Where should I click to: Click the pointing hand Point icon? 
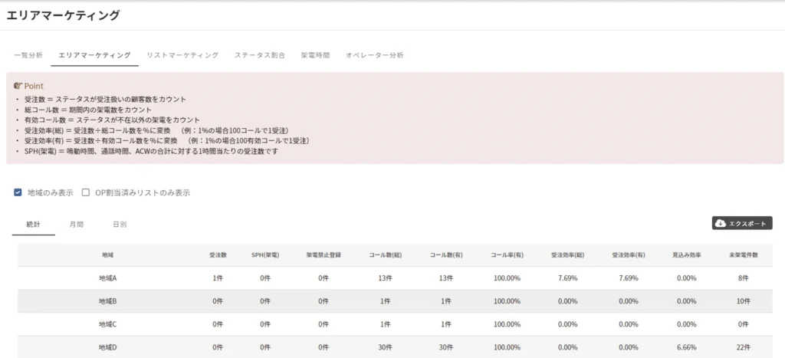(18, 86)
